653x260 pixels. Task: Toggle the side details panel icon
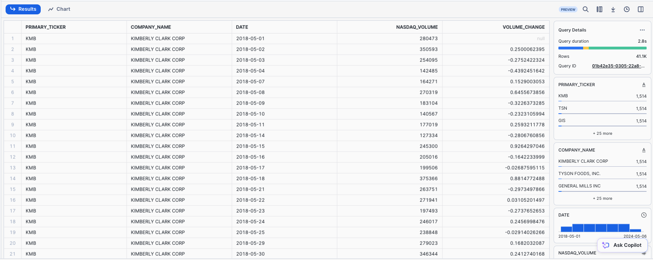click(641, 9)
